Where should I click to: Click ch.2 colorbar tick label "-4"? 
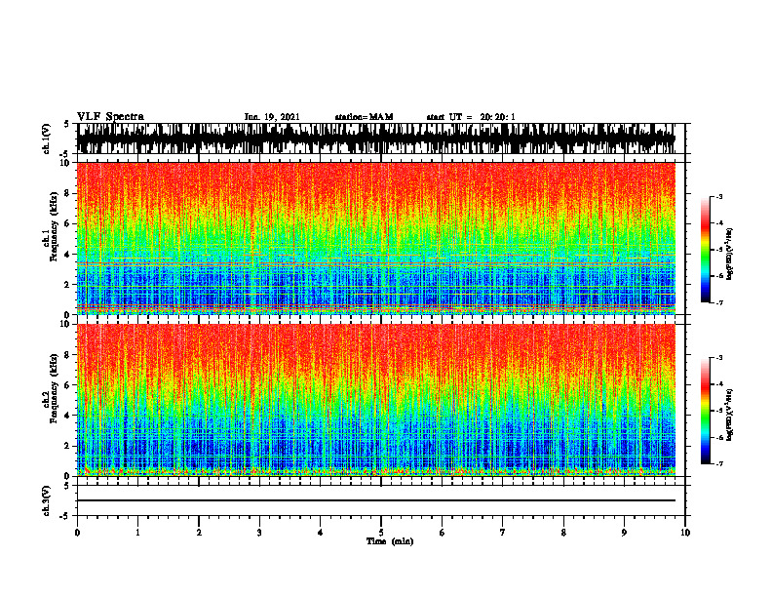click(x=719, y=384)
